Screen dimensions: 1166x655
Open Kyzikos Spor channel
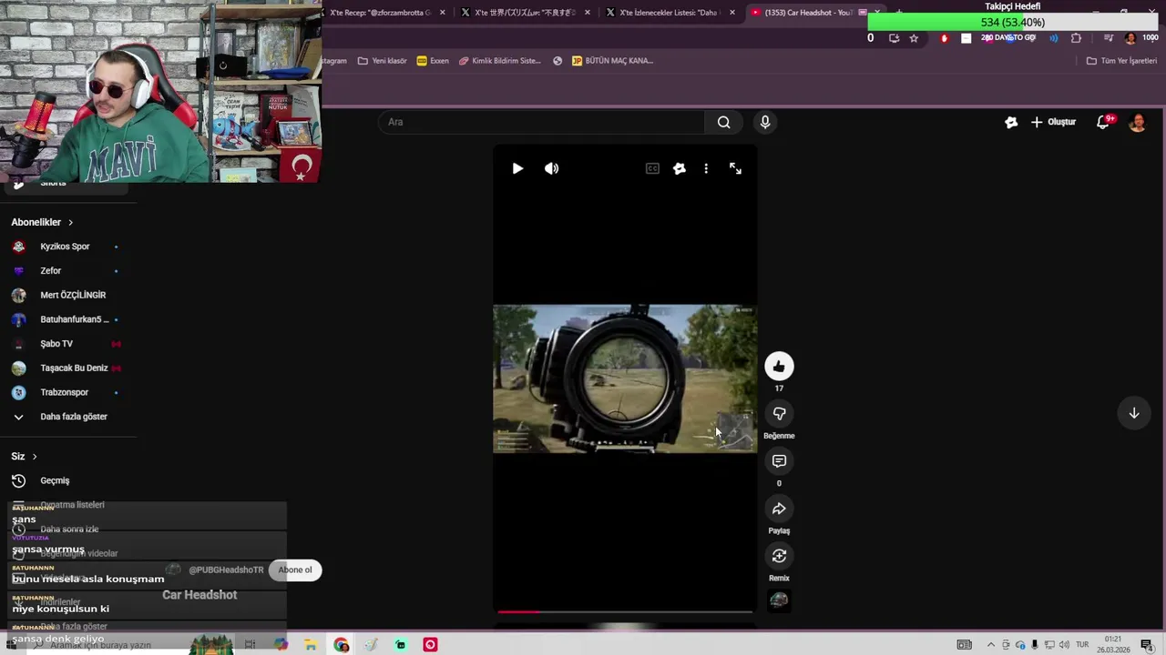tap(65, 247)
